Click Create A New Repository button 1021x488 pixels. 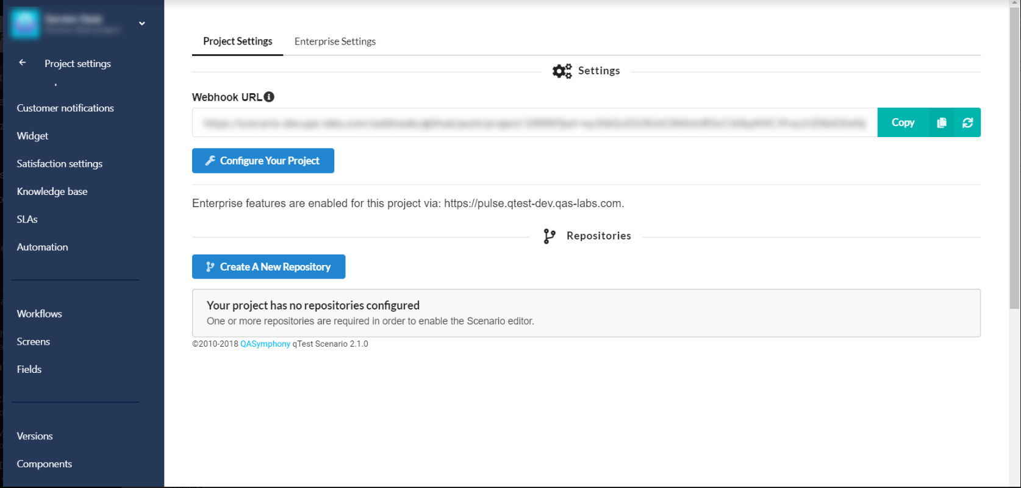(268, 267)
